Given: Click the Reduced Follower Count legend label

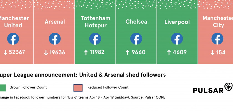Looking at the screenshot, I should pos(108,87).
